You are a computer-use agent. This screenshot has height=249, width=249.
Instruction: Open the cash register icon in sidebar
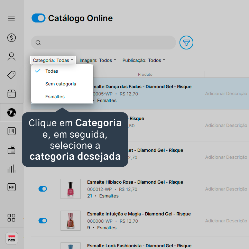tap(11, 150)
